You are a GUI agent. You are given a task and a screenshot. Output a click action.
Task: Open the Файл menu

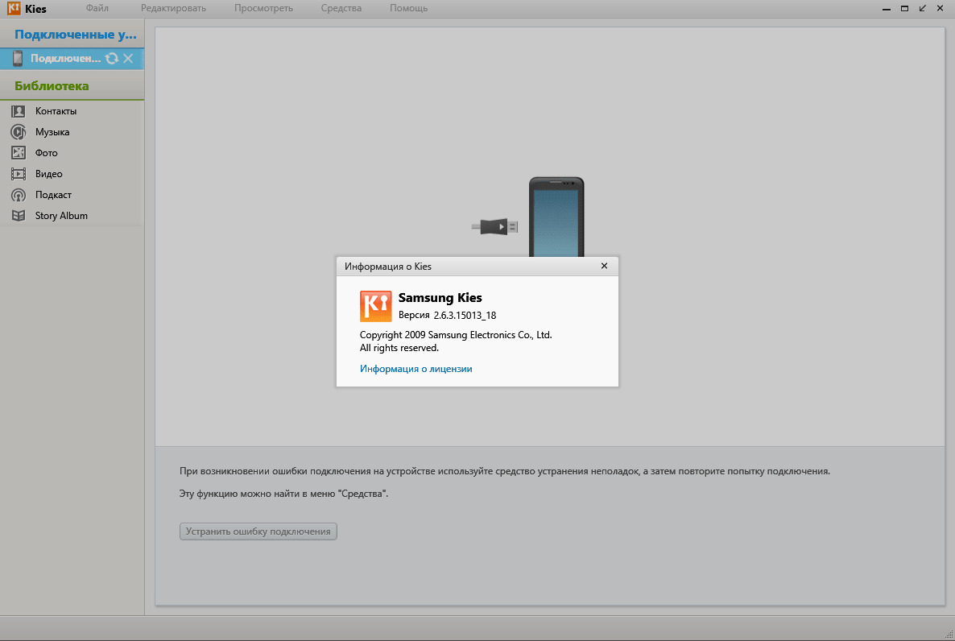(x=97, y=8)
